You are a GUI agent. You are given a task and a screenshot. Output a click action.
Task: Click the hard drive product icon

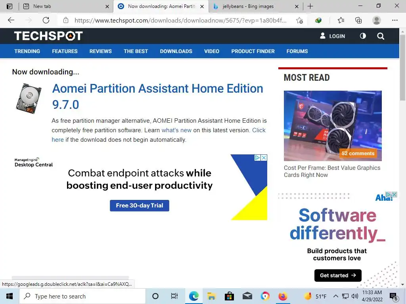pyautogui.click(x=28, y=99)
